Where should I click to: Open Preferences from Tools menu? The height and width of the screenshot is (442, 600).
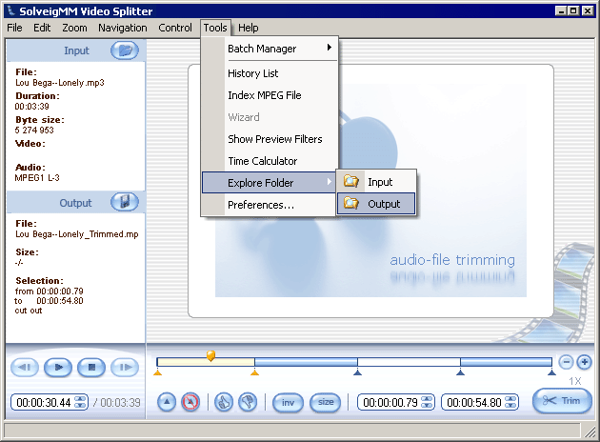click(x=270, y=205)
